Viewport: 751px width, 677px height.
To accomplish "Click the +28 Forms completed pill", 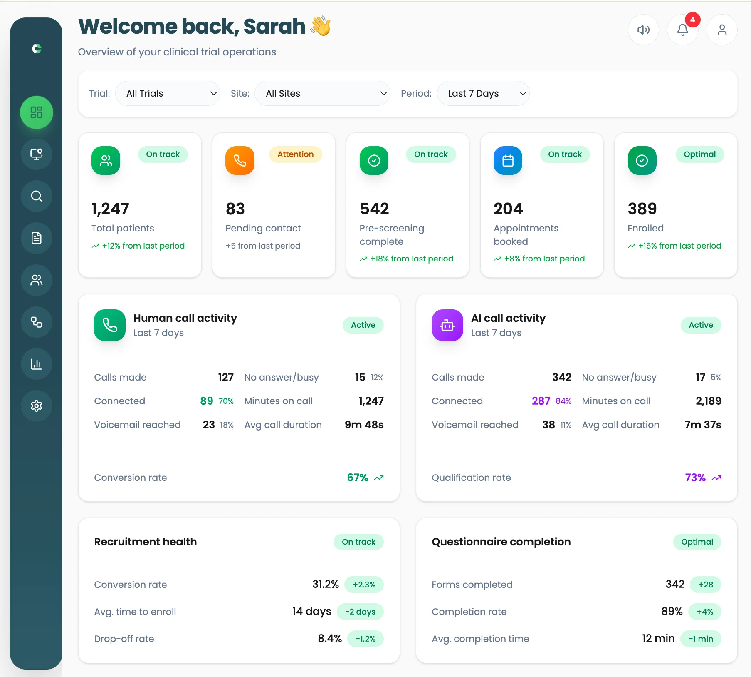I will click(x=706, y=585).
